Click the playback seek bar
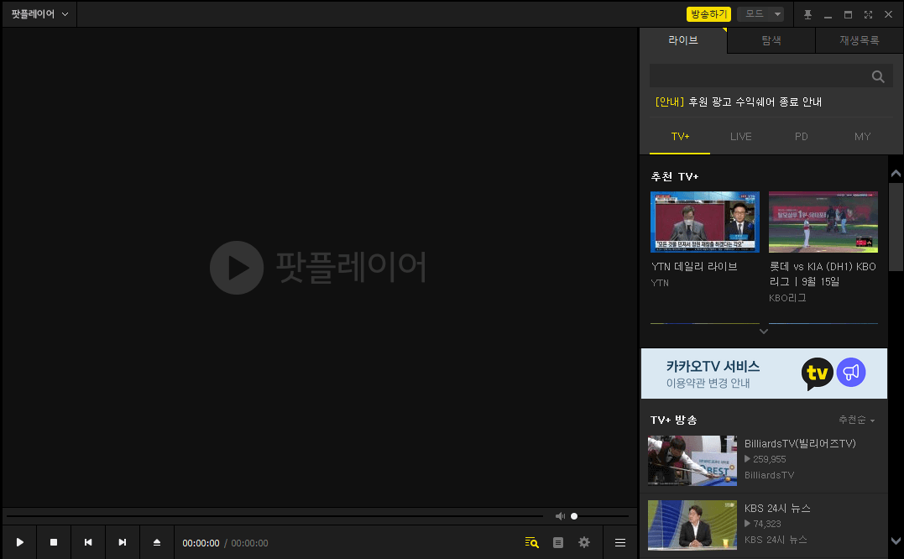Screen dimensions: 904x559 click(x=275, y=516)
